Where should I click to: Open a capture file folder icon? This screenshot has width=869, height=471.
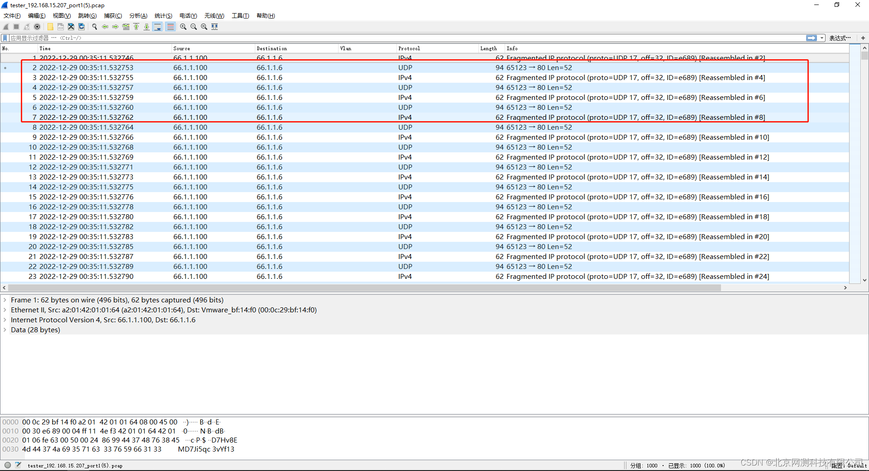pos(50,27)
